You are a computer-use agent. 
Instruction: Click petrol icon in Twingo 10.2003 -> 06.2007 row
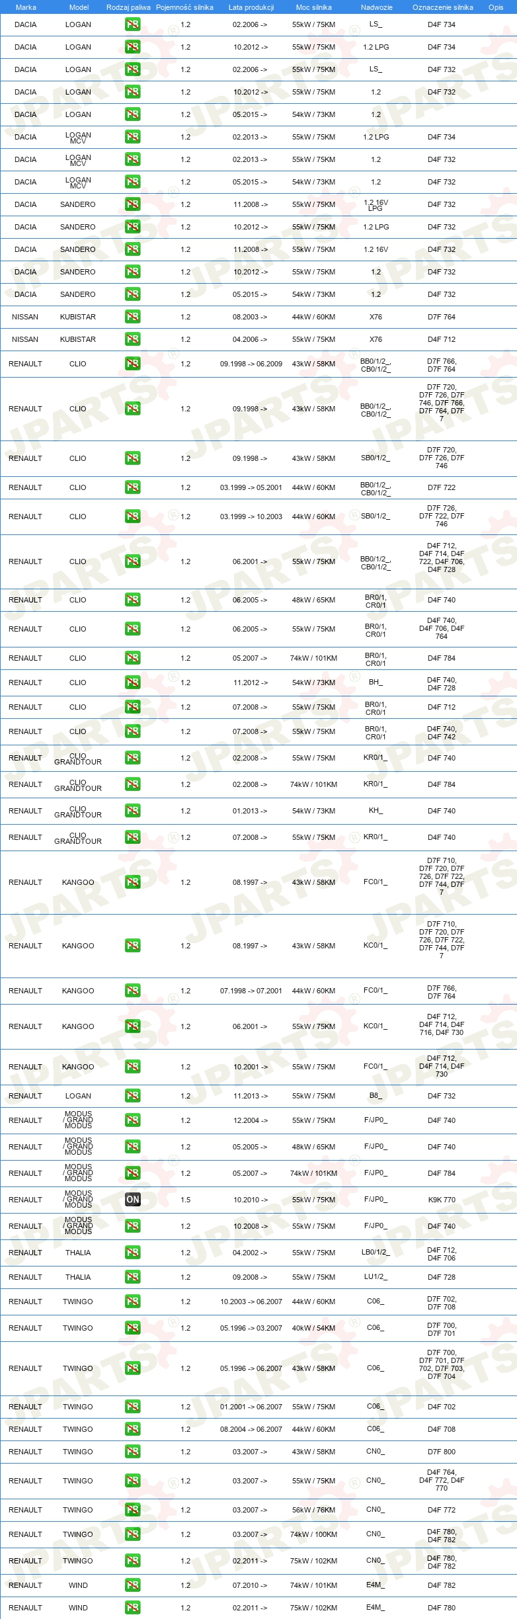click(133, 1301)
